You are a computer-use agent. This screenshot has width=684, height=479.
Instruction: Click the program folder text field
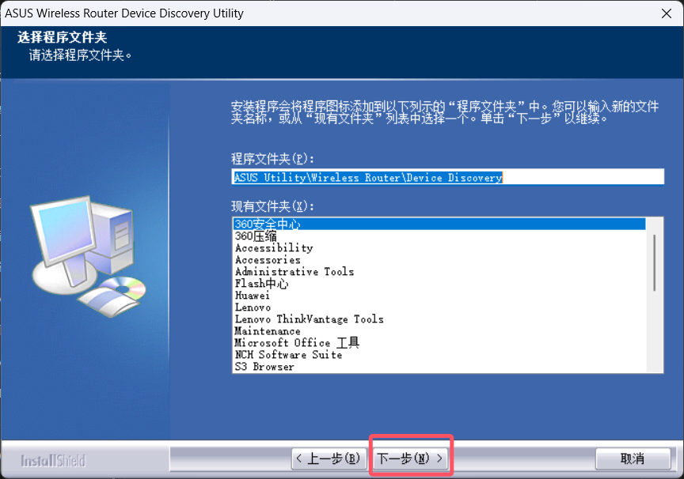[447, 177]
